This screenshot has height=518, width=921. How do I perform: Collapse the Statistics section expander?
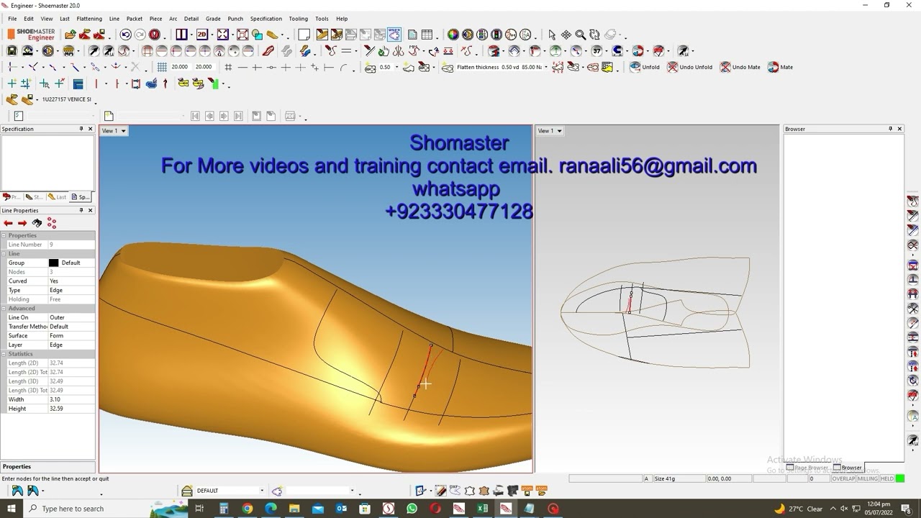pyautogui.click(x=4, y=354)
